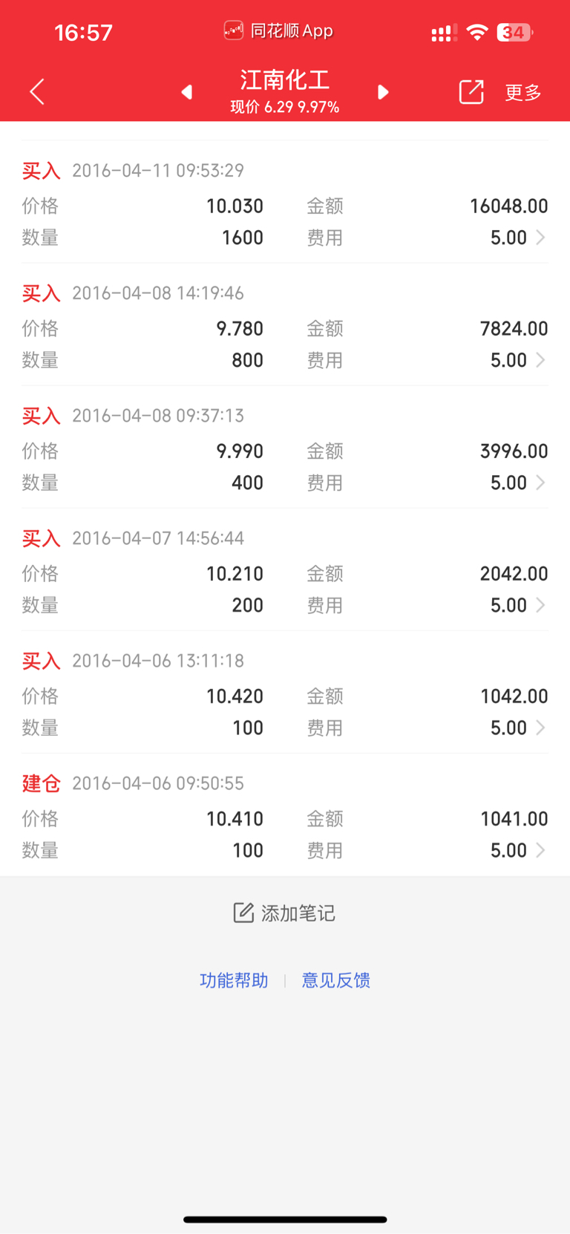Viewport: 570px width, 1234px height.
Task: Open chevron for the 建仓 1041.00 record
Action: pos(540,850)
